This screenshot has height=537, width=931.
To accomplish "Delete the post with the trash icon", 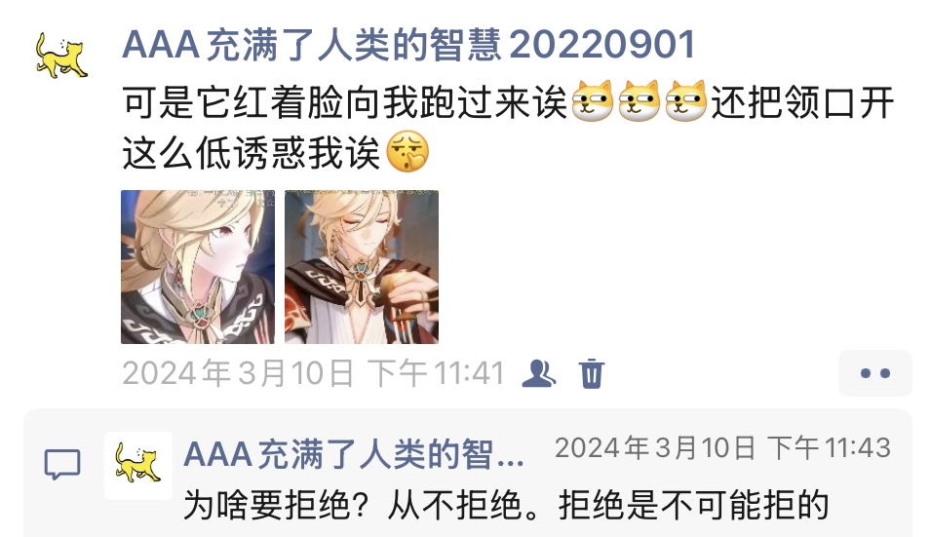I will (x=592, y=374).
